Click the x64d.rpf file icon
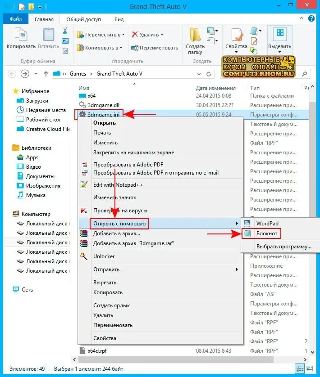 tap(82, 350)
